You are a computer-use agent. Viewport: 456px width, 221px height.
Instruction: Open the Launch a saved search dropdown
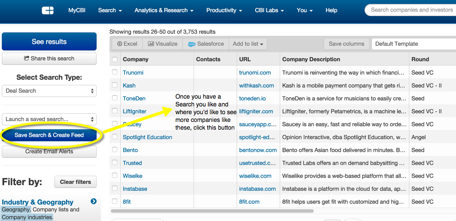click(49, 119)
